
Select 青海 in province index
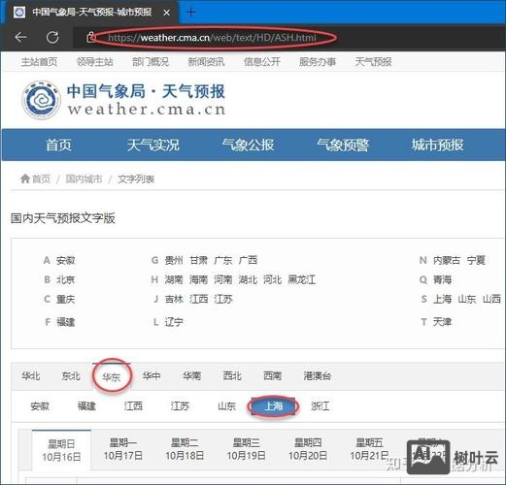[442, 279]
